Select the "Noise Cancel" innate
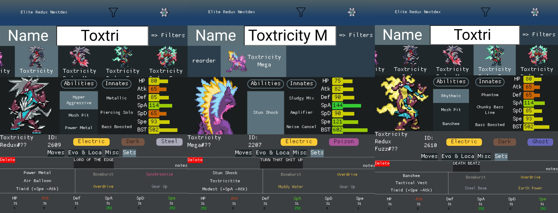This screenshot has width=558, height=213. point(301,127)
